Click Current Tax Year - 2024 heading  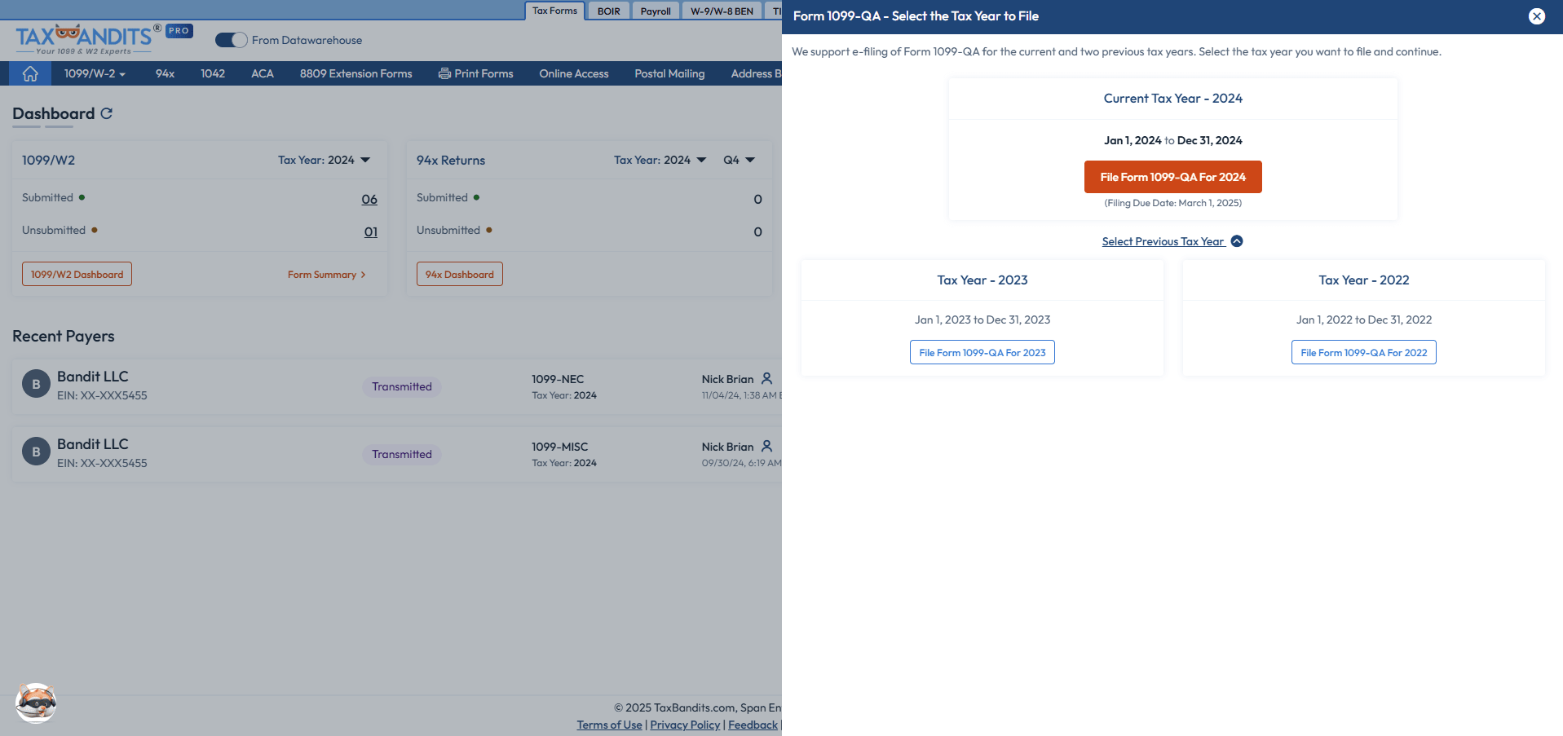[x=1172, y=98]
